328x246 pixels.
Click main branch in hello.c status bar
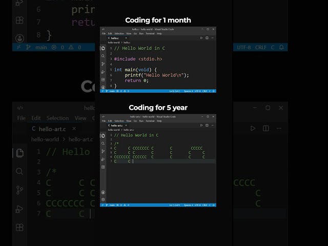point(111,91)
